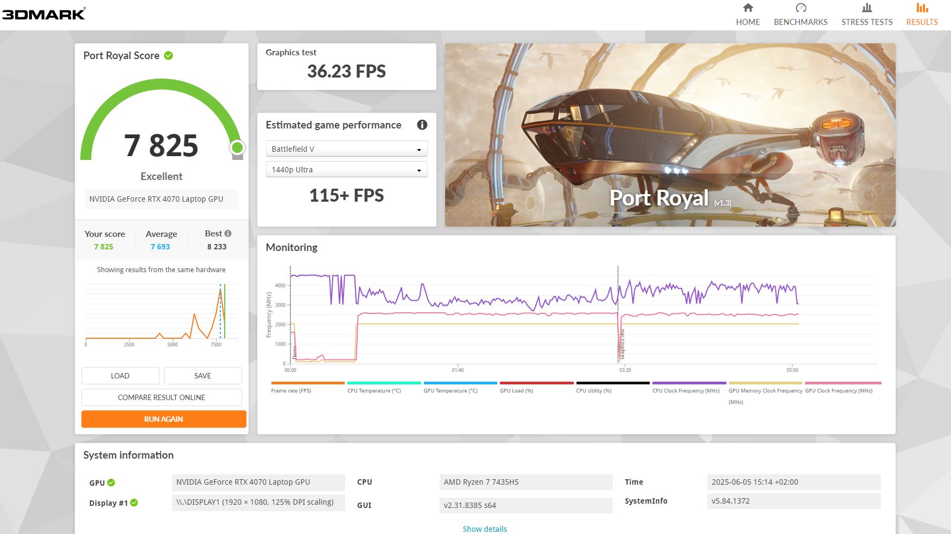Image resolution: width=951 pixels, height=534 pixels.
Task: Click the Port Royal benchmark image
Action: point(670,135)
